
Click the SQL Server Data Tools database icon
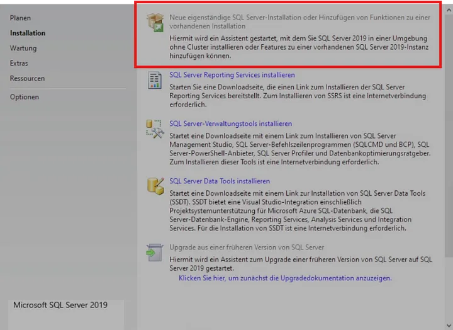click(x=155, y=186)
